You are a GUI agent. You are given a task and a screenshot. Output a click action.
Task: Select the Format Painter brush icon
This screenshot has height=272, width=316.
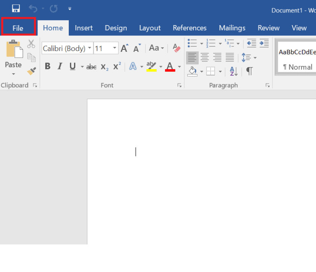[31, 71]
